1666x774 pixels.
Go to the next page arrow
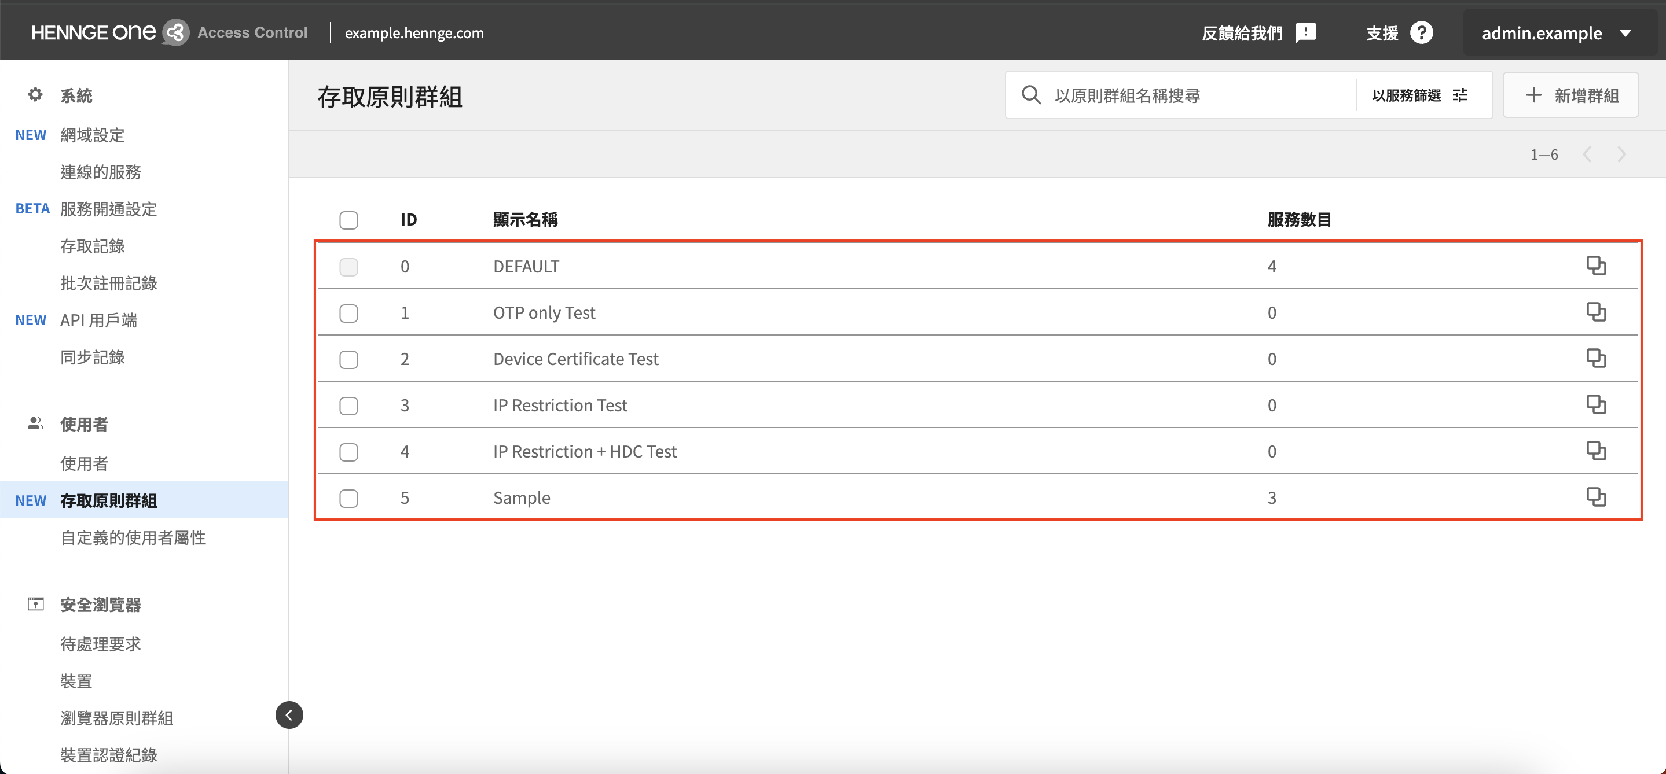point(1621,154)
